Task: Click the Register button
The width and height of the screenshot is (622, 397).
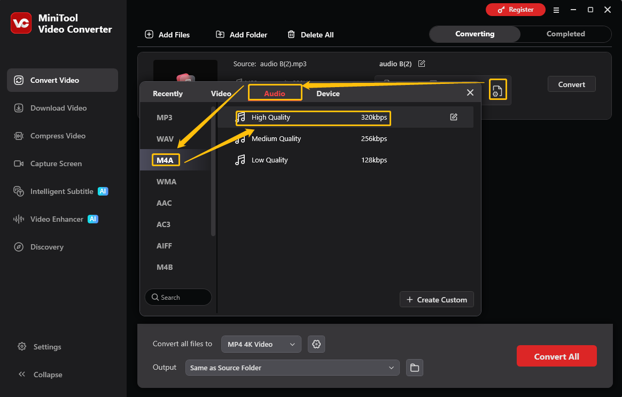Action: (x=515, y=10)
